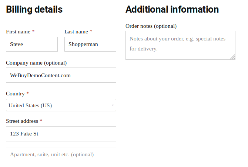Focus the Last name field containing Shopperman
This screenshot has width=248, height=167.
point(90,44)
